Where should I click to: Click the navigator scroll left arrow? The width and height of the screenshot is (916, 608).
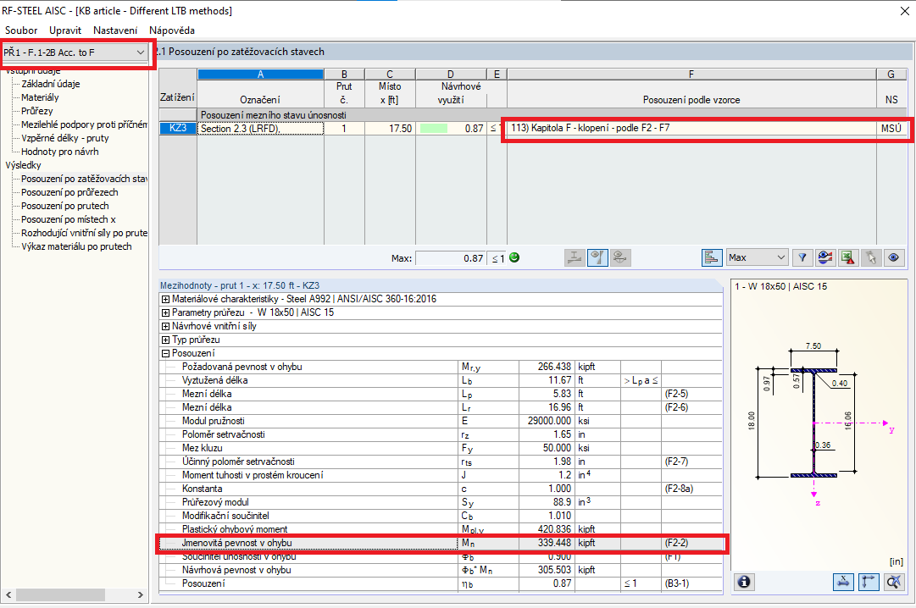[8, 594]
